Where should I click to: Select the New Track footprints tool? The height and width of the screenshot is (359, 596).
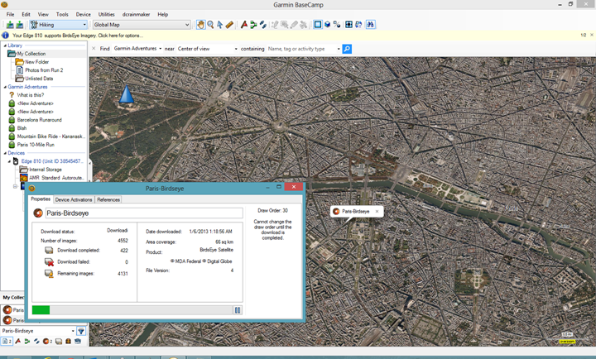pyautogui.click(x=263, y=25)
